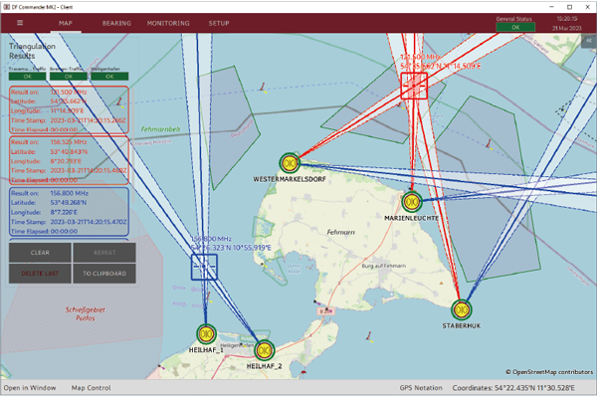Click the General Status OK indicator
Image resolution: width=597 pixels, height=396 pixels.
(515, 27)
